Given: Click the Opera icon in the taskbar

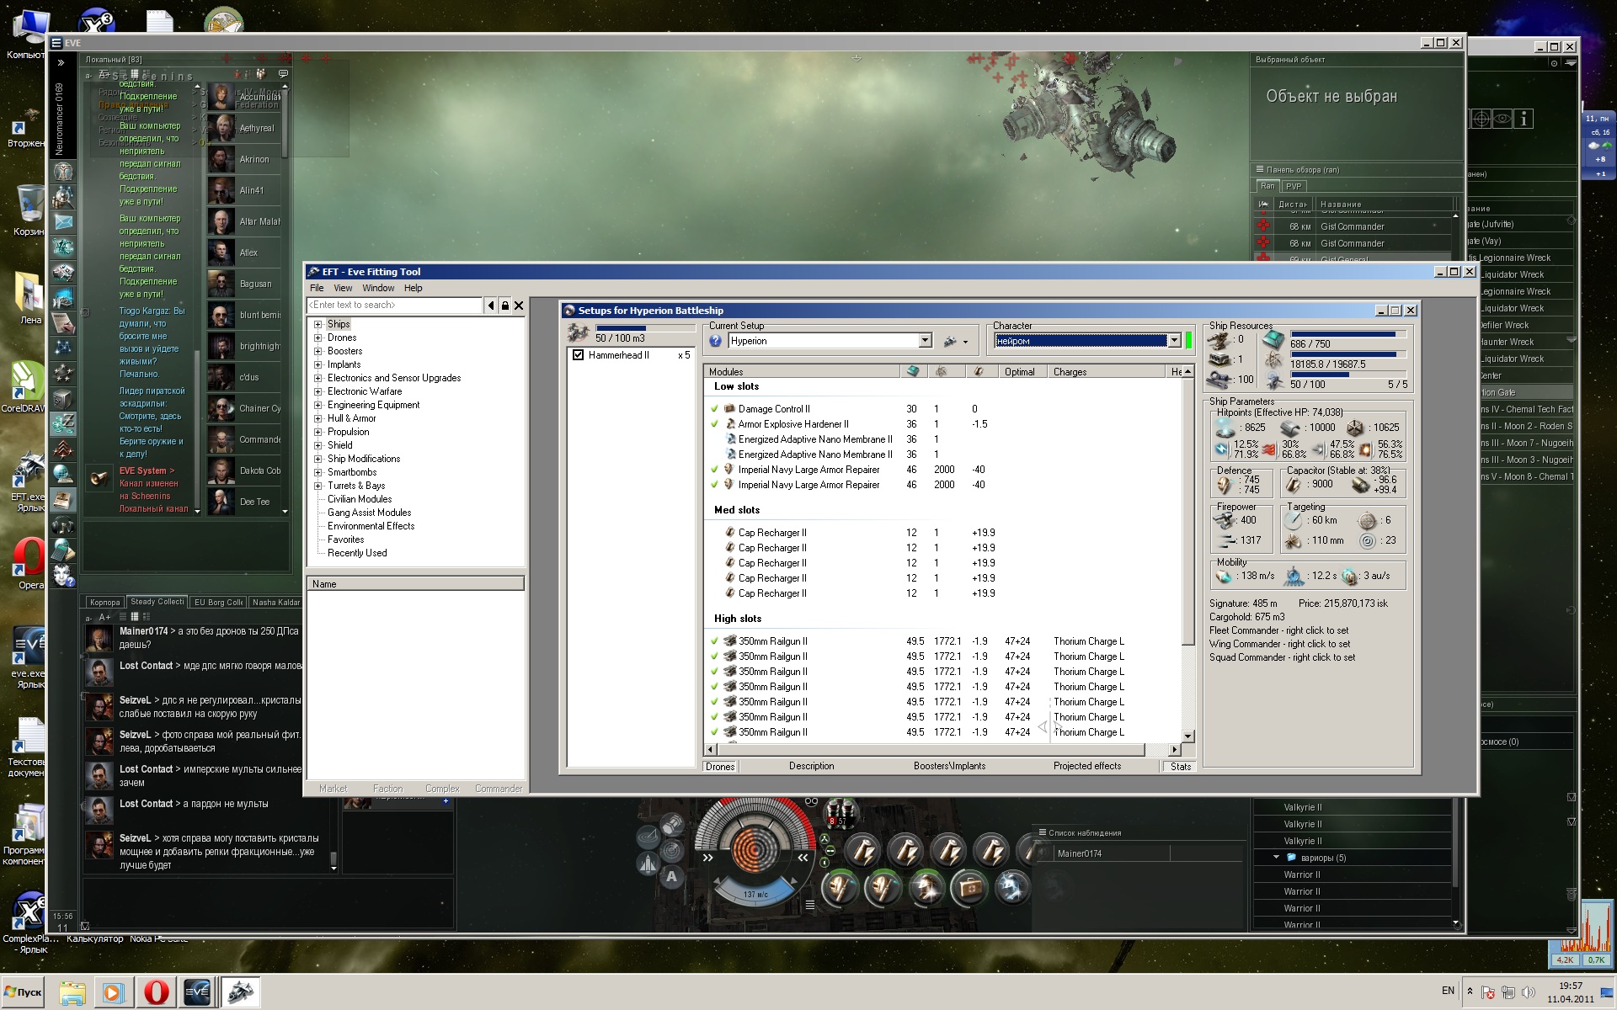Looking at the screenshot, I should tap(156, 992).
